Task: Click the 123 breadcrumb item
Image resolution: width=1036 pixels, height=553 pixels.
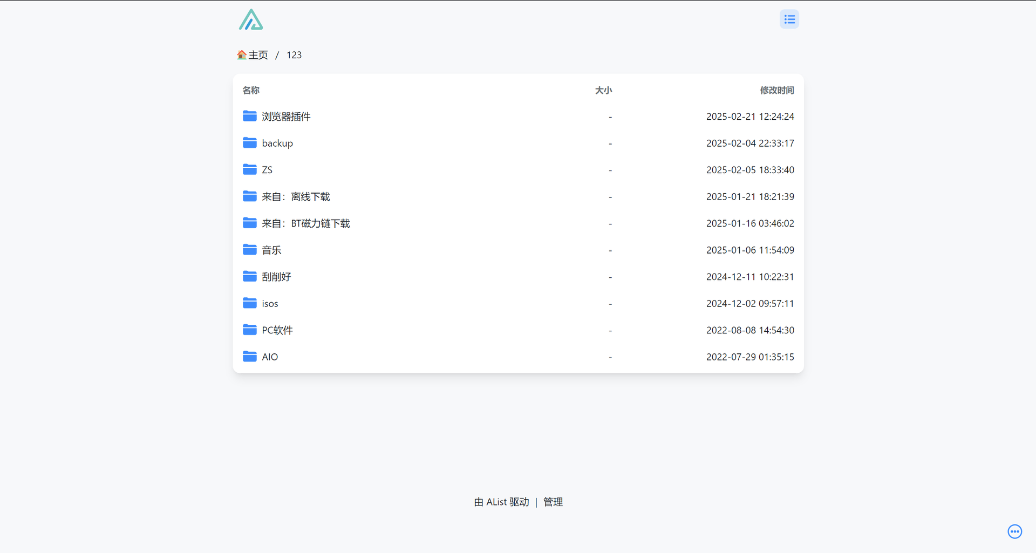Action: (294, 55)
